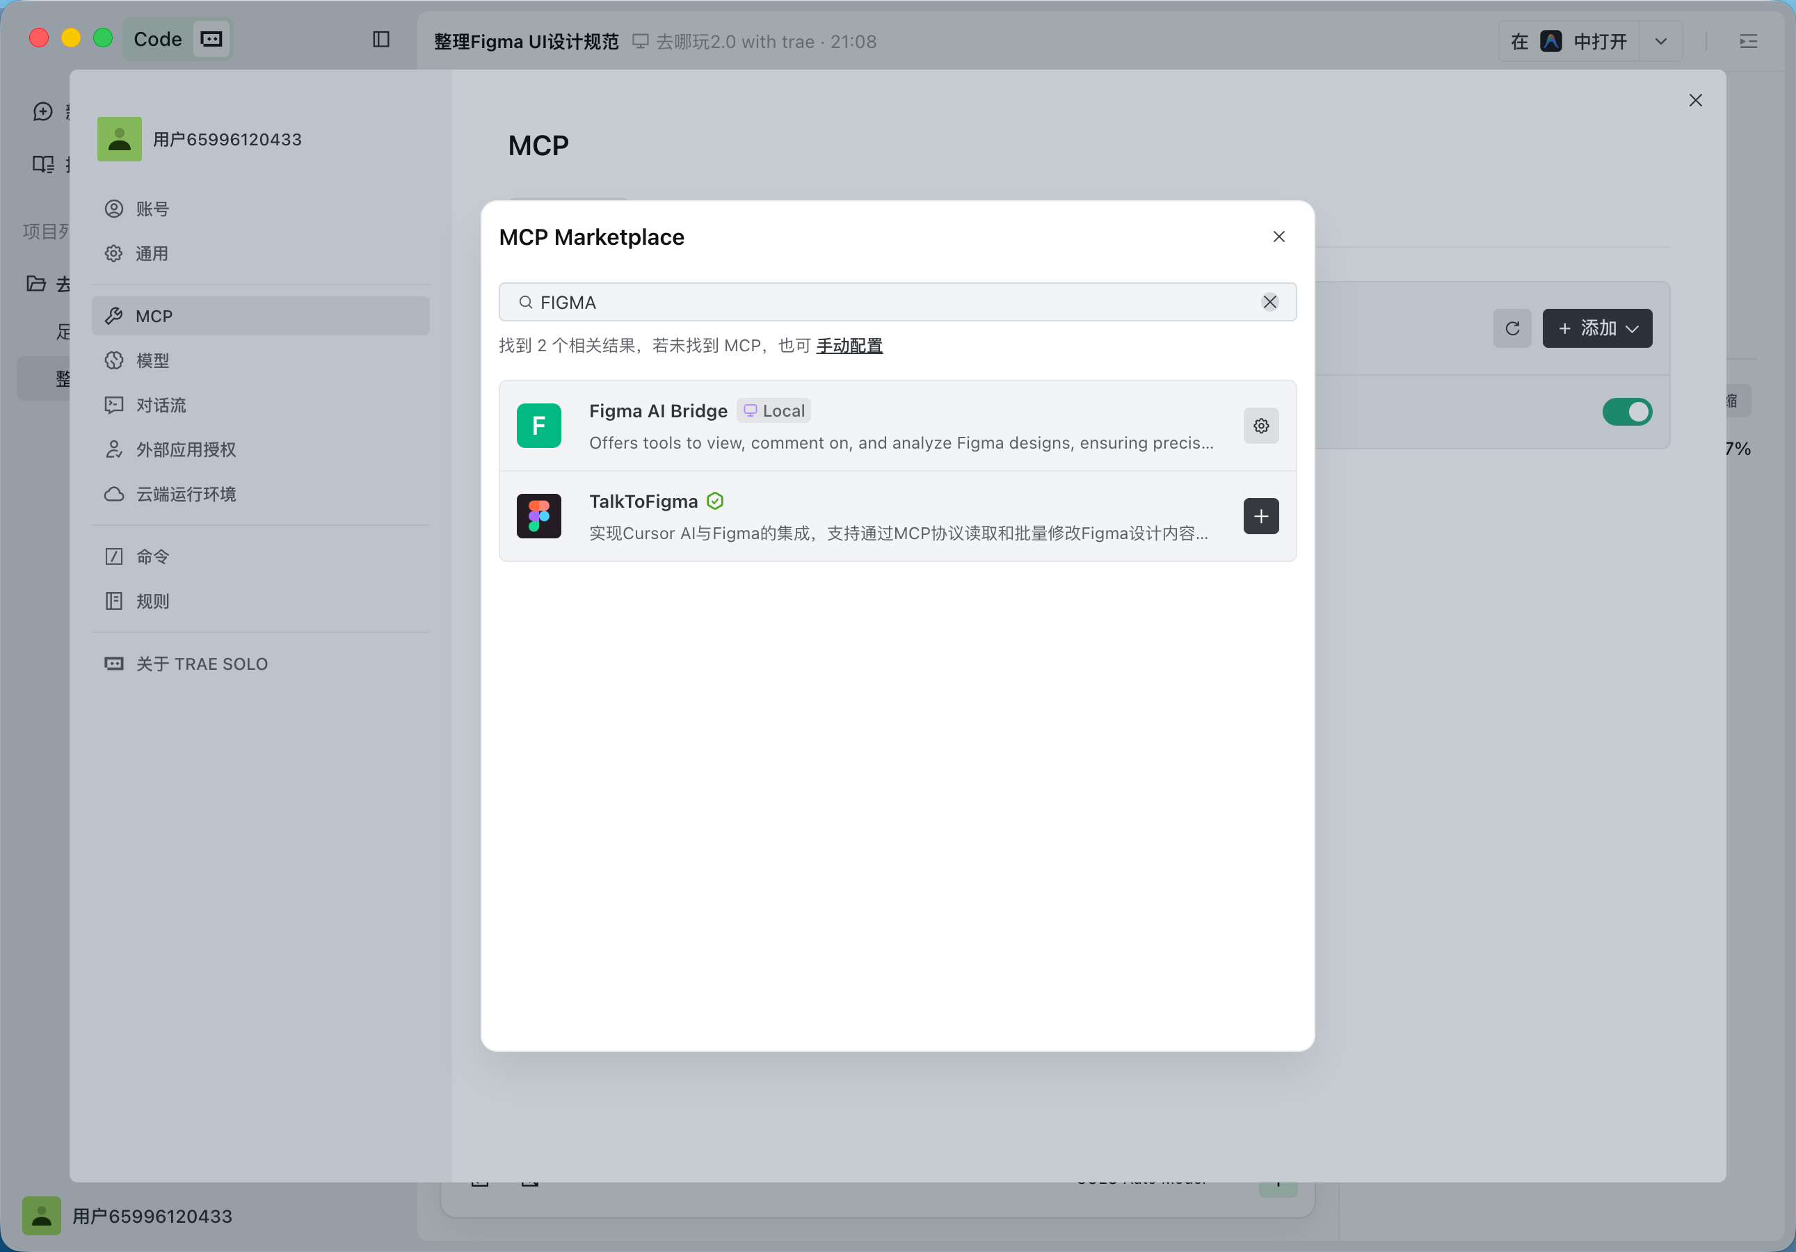The width and height of the screenshot is (1796, 1252).
Task: Open the 规则 settings page
Action: point(152,602)
